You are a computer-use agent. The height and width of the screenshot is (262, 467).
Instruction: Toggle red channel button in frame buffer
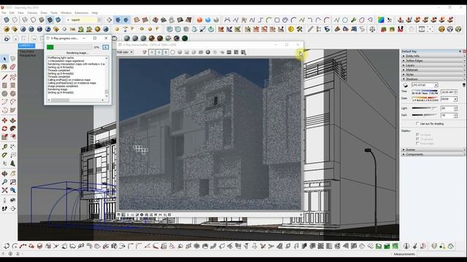(152, 52)
